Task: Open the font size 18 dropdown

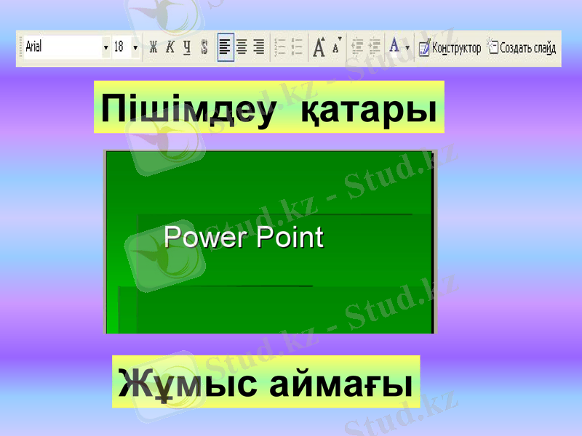Action: click(x=135, y=45)
